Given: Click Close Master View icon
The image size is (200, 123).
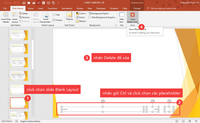Looking at the screenshot, I should coord(133,15).
